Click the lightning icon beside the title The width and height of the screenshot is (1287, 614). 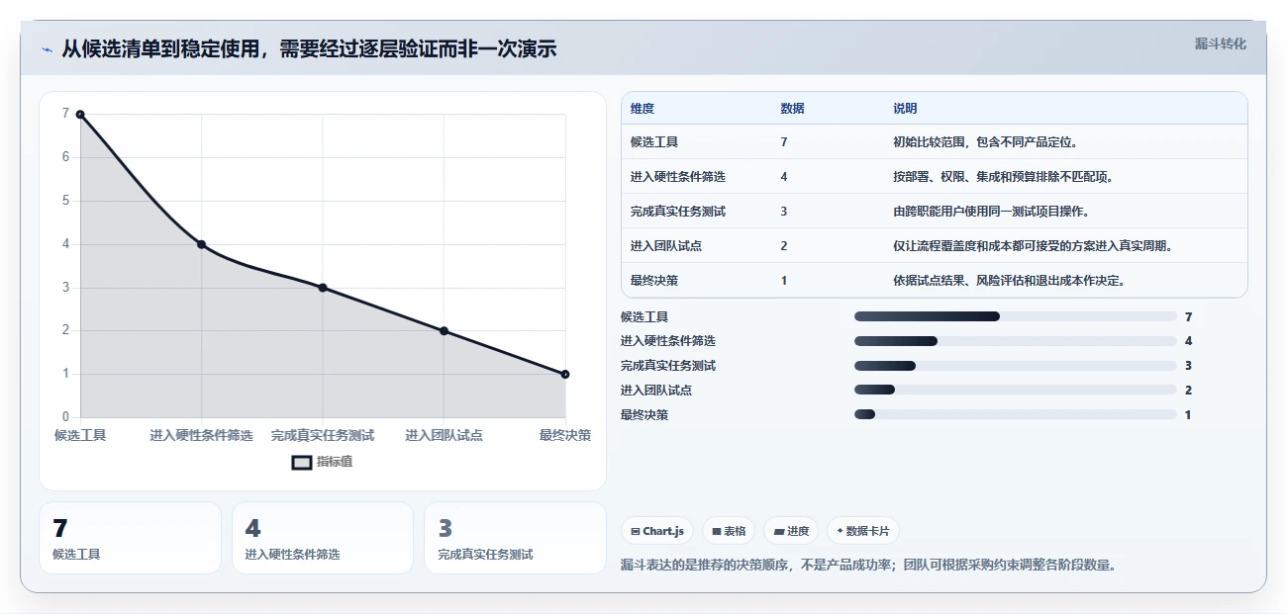[x=47, y=49]
